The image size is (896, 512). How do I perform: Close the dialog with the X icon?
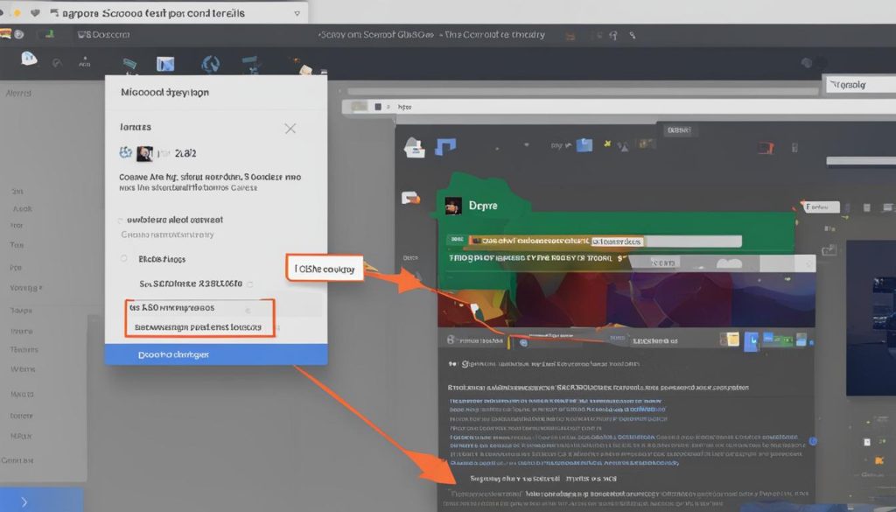point(290,129)
